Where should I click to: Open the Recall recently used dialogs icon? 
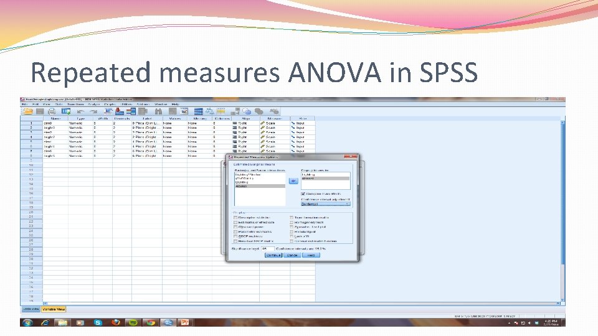pyautogui.click(x=66, y=111)
